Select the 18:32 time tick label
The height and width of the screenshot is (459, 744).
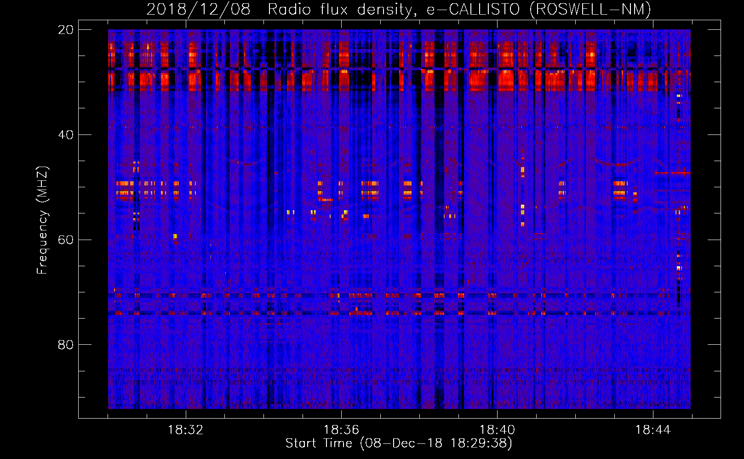point(186,430)
